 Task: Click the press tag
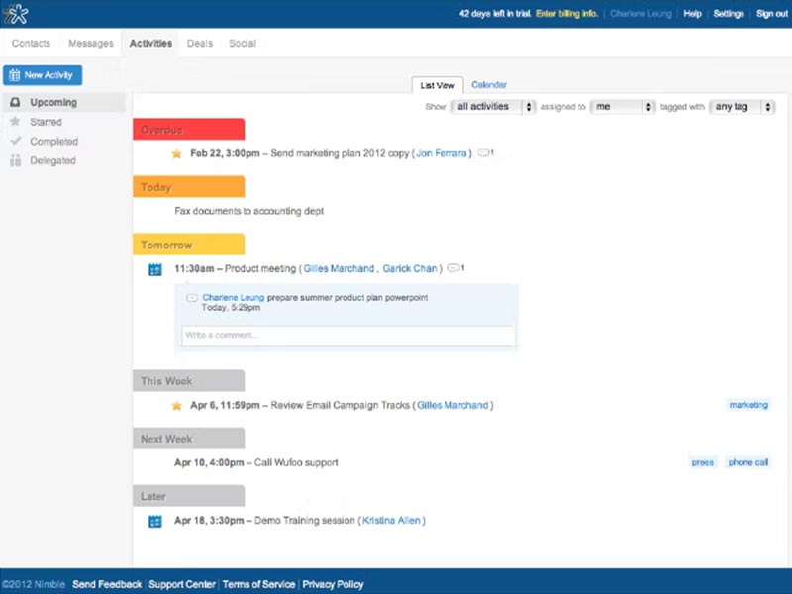coord(703,462)
